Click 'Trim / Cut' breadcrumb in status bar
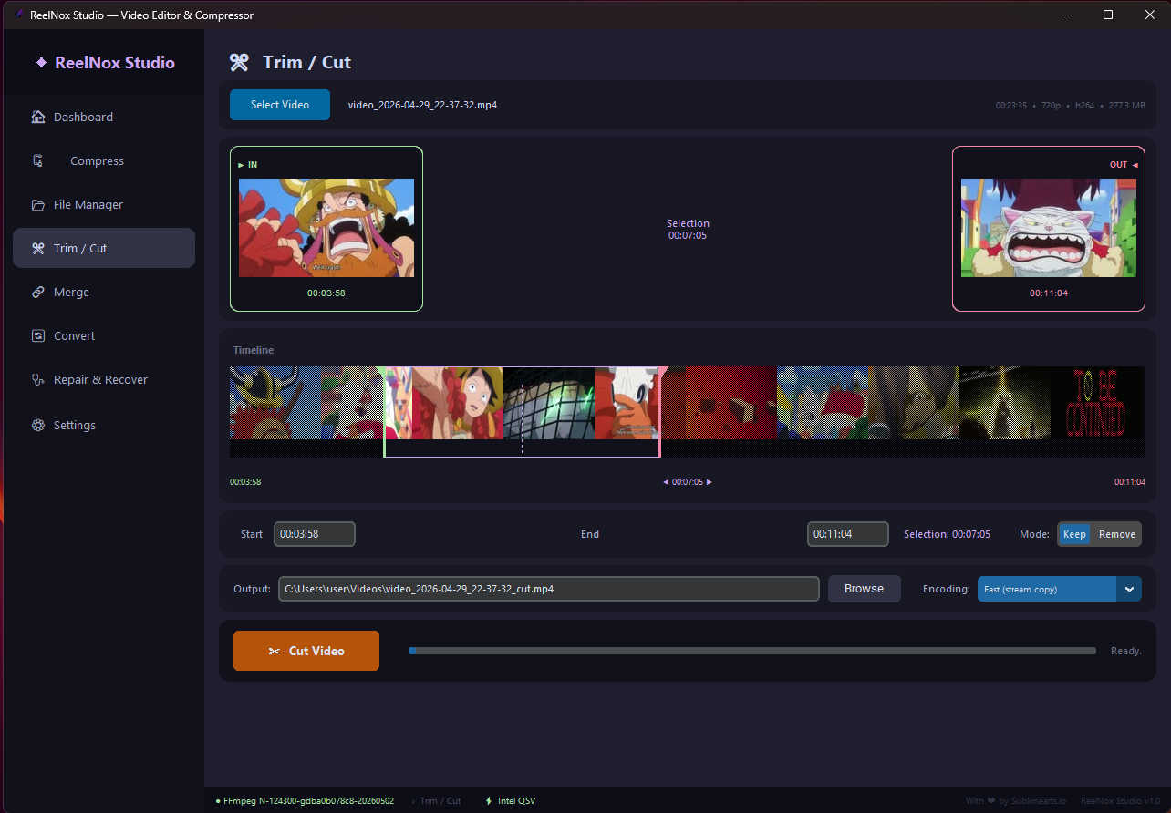This screenshot has width=1171, height=813. tap(440, 801)
